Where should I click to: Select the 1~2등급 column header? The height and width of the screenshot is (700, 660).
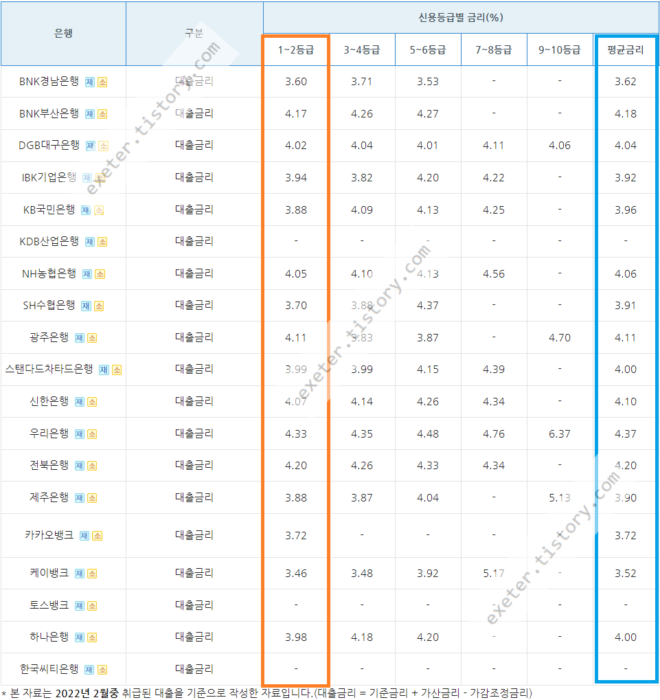(296, 50)
